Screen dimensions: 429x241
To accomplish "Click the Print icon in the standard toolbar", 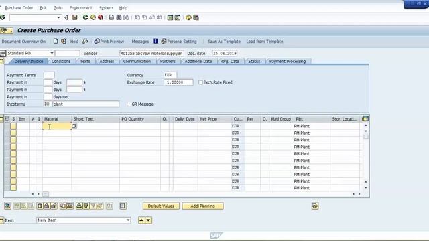I will coord(111,17).
